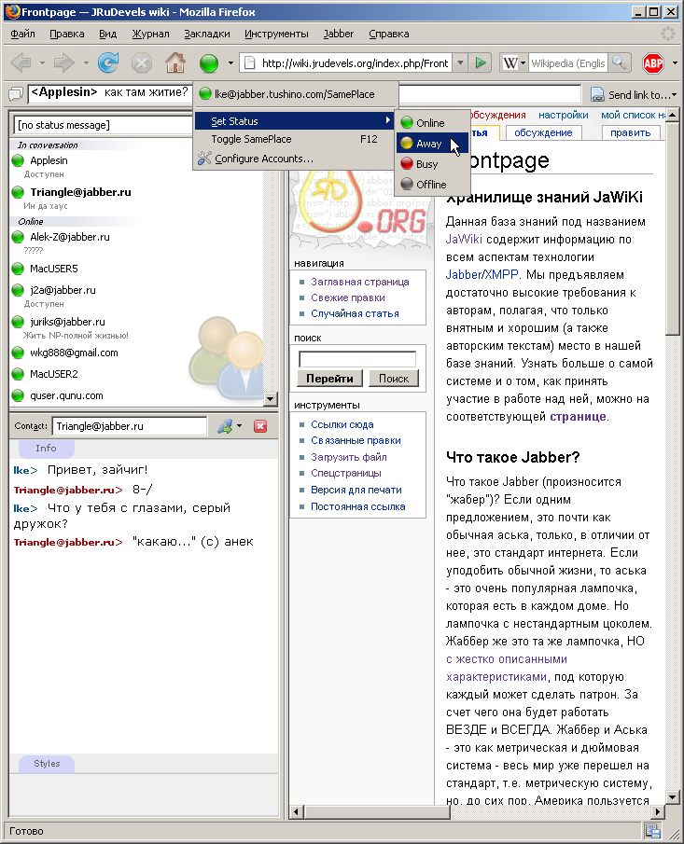Click the green Go arrow beside address bar
This screenshot has width=684, height=844.
481,63
